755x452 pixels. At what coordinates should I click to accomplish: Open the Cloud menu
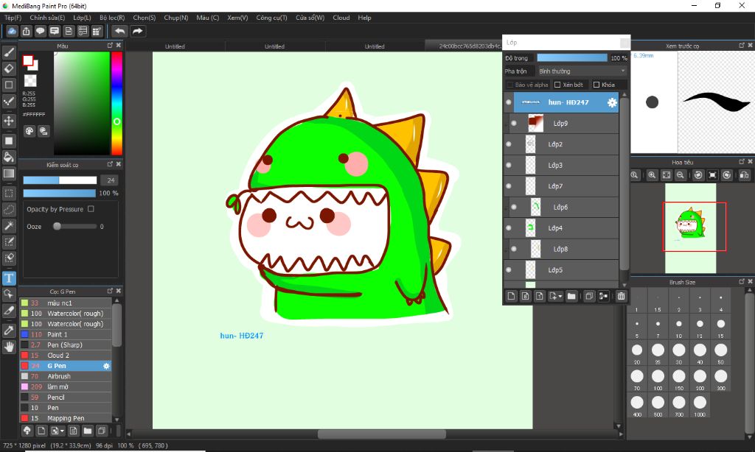click(x=341, y=18)
